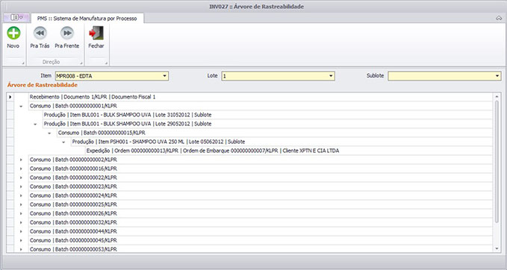Screen dimensions: 507x270
Task: Select the Recebimento Documento 1/KLPR row
Action: 261,97
